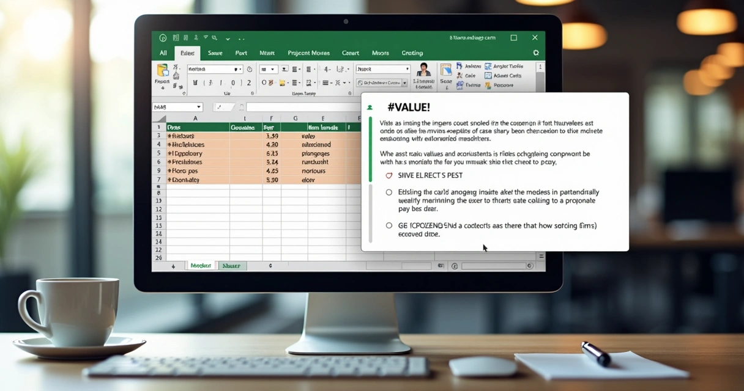This screenshot has height=391, width=744.
Task: Click cell with text norlouss
Action: click(x=314, y=171)
